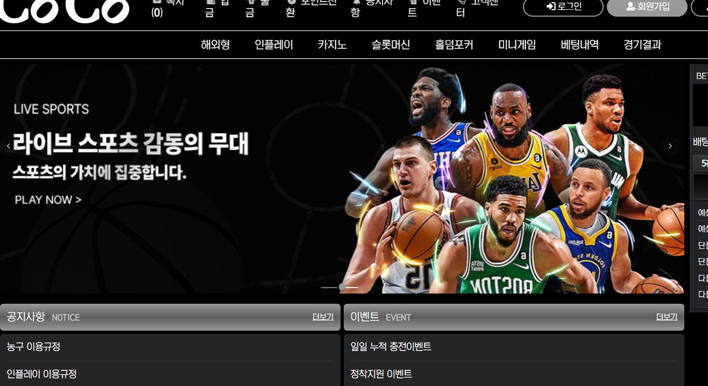Viewport: 708px width, 386px height.
Task: Go to previous banner with left arrow
Action: tap(8, 146)
